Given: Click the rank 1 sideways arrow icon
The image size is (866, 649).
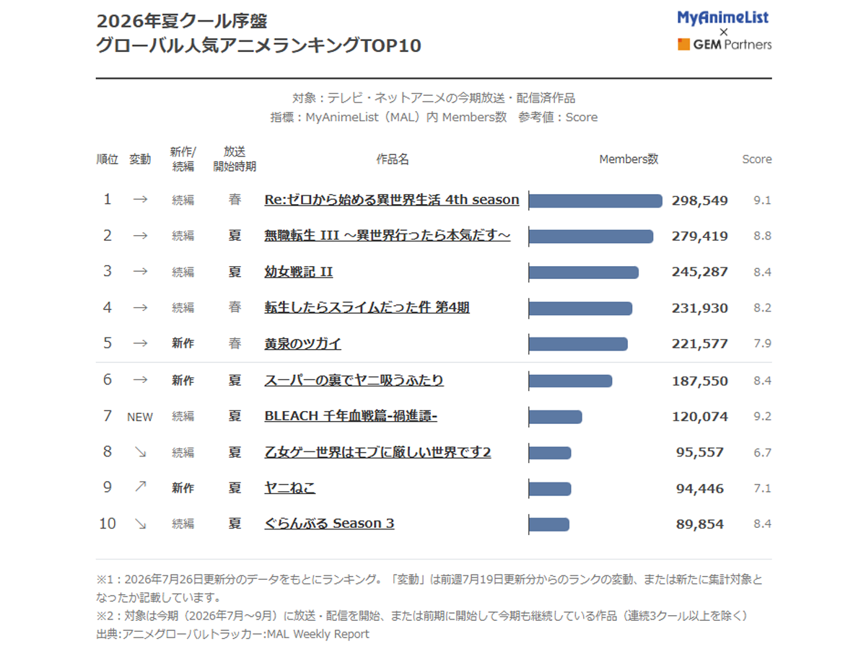Looking at the screenshot, I should point(140,200).
